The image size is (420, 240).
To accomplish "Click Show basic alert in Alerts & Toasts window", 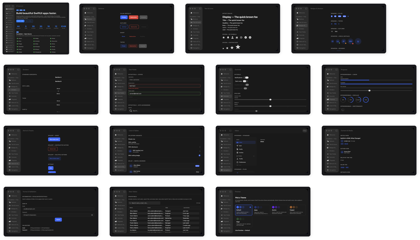I will point(54,139).
